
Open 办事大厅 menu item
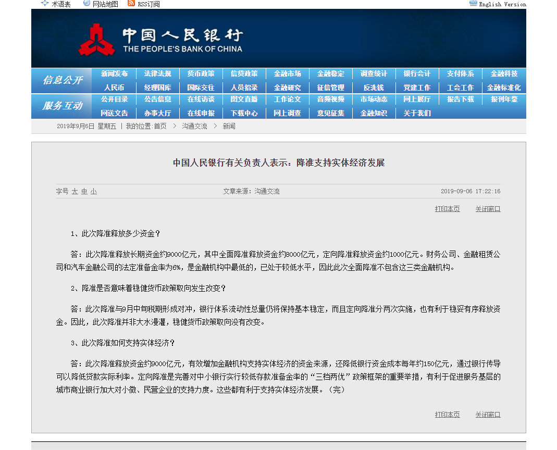click(157, 113)
